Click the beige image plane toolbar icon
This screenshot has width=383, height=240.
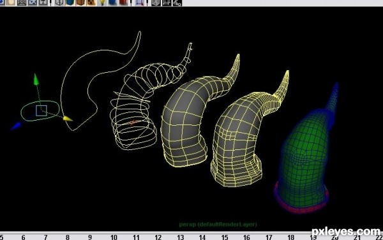pyautogui.click(x=11, y=3)
